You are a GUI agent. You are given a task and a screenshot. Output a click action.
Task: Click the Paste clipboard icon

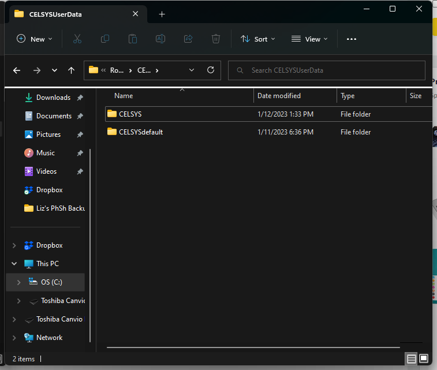(x=133, y=39)
